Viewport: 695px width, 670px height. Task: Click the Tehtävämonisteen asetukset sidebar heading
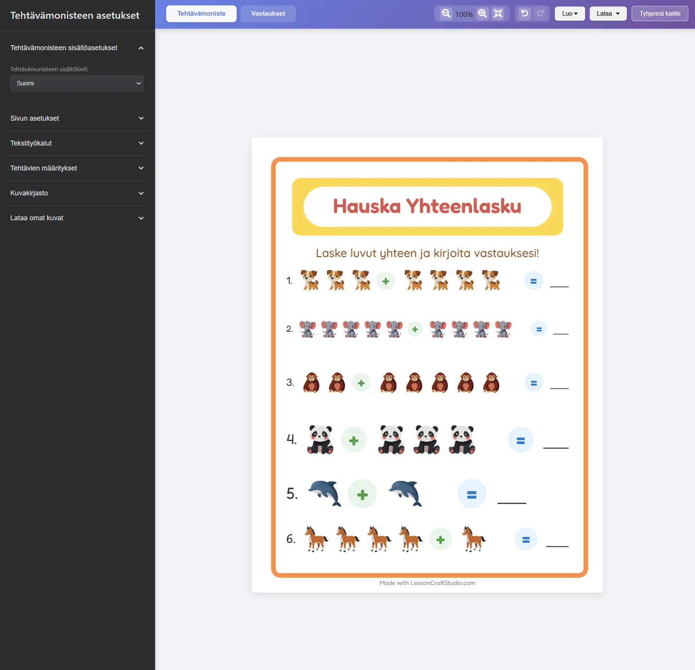[75, 15]
